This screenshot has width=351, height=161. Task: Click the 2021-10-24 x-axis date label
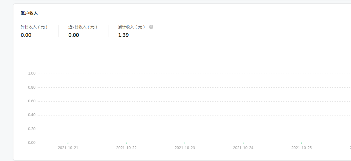(243, 148)
